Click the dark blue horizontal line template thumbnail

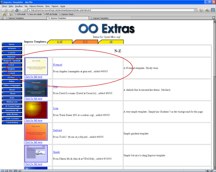(x=36, y=88)
